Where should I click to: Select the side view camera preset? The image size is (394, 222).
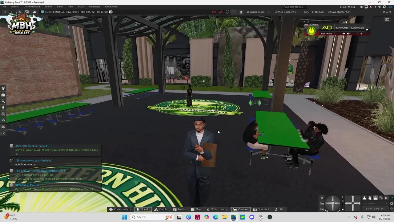click(370, 198)
